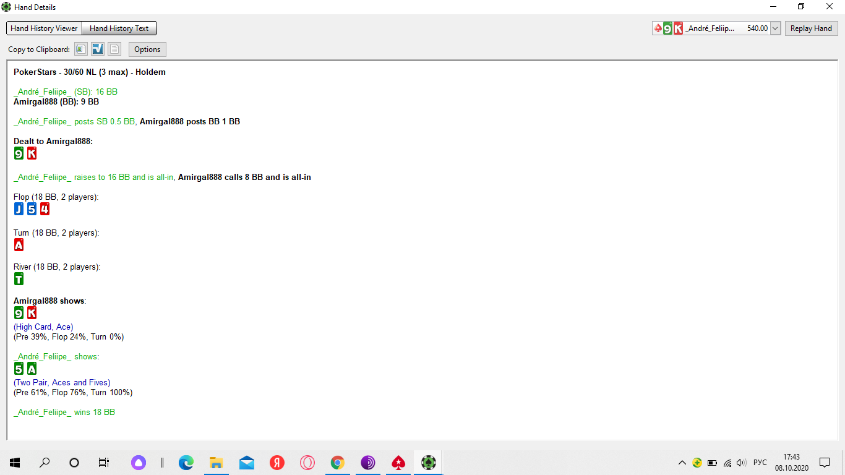Select the poker tracker chip icon on taskbar
The width and height of the screenshot is (845, 475).
click(428, 462)
